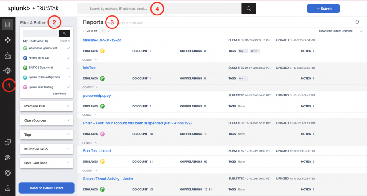Expand Premium Intel filter
The image size is (367, 196).
pyautogui.click(x=46, y=106)
